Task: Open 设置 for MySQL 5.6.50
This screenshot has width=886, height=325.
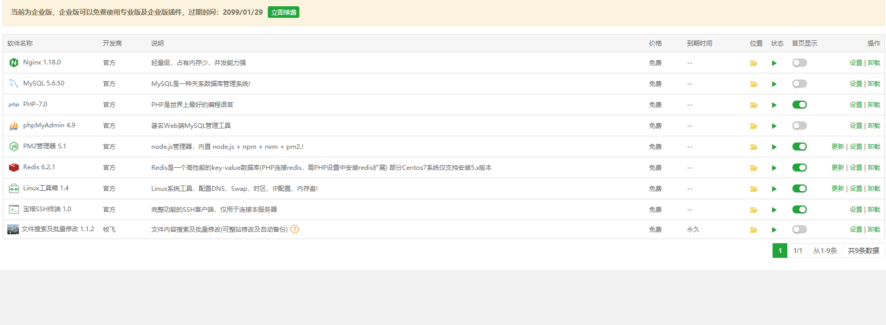Action: coord(856,84)
